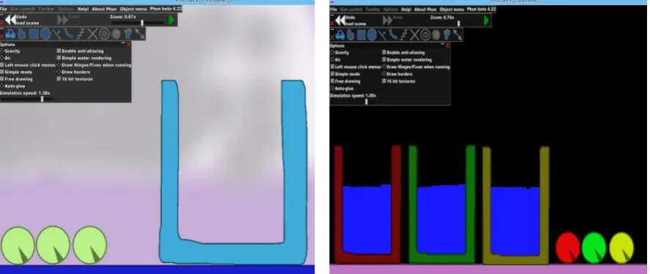This screenshot has height=274, width=650.
Task: Select the circle tool in left window
Action: pos(45,34)
